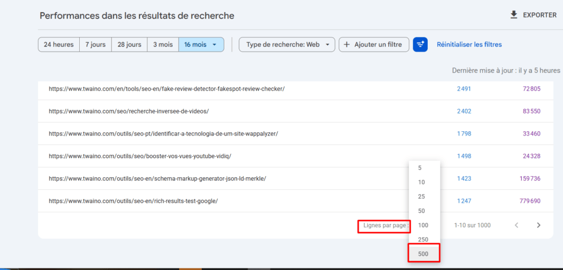Click impressions value 83 550
This screenshot has width=563, height=270.
pos(532,111)
